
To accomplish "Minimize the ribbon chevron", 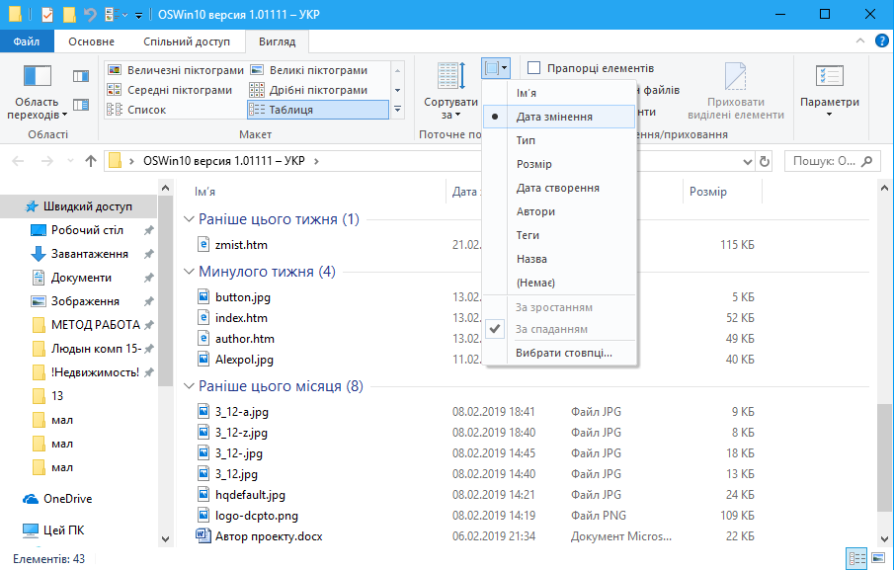I will click(x=860, y=41).
